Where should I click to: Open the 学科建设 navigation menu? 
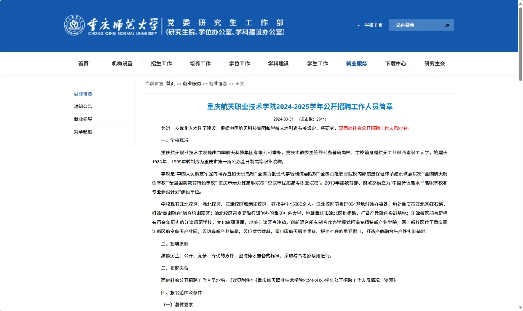pos(278,63)
